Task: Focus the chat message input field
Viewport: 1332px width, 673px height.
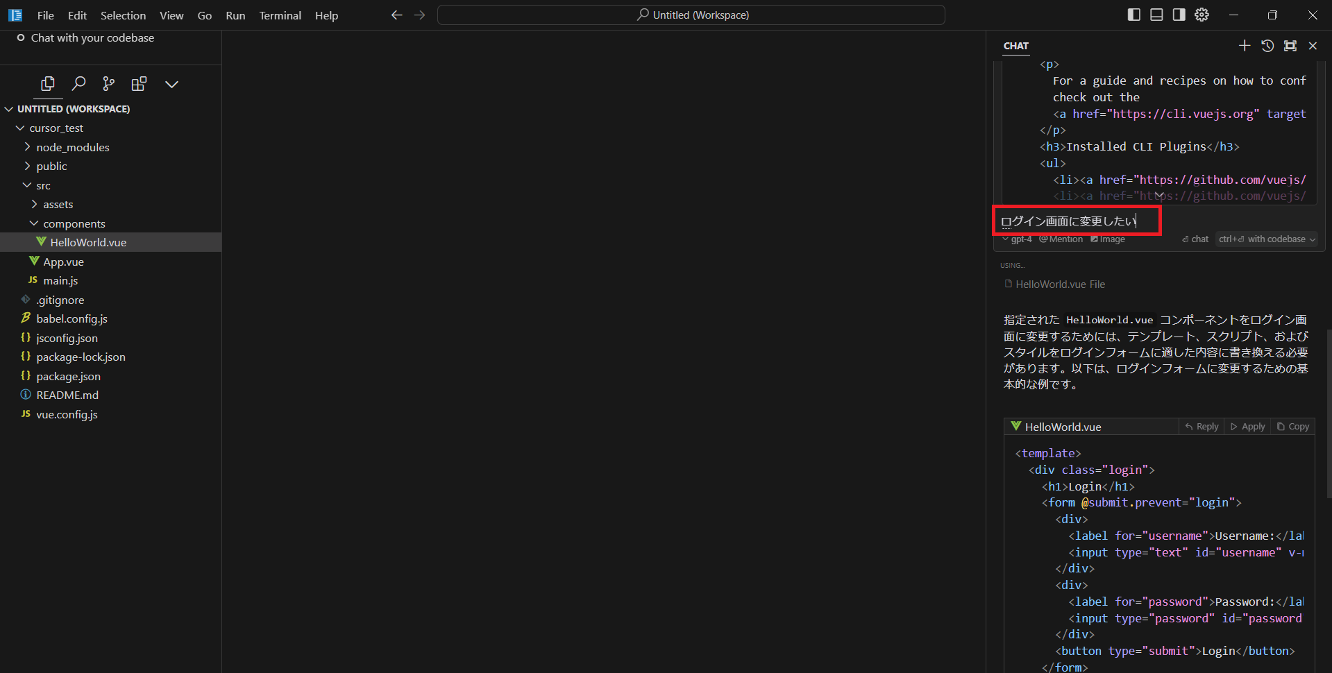Action: point(1158,221)
